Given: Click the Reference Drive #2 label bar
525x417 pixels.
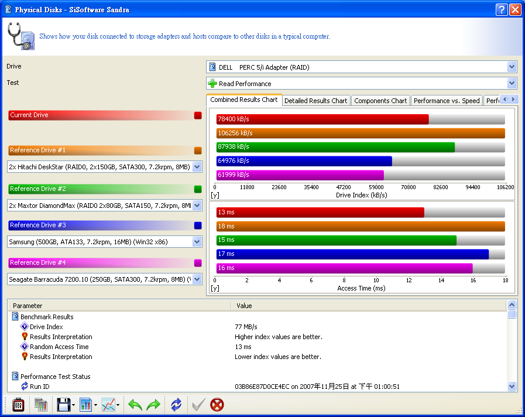Looking at the screenshot, I should point(101,189).
